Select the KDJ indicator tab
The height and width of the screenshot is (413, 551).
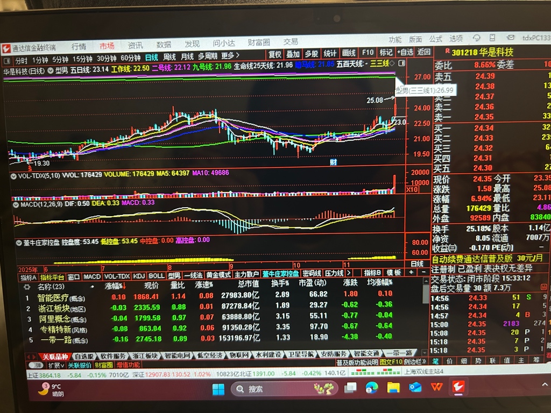click(139, 276)
